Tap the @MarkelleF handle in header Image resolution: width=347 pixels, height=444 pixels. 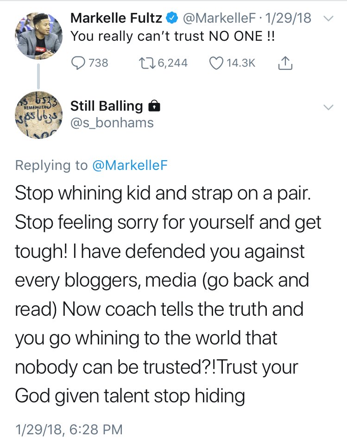pos(219,19)
